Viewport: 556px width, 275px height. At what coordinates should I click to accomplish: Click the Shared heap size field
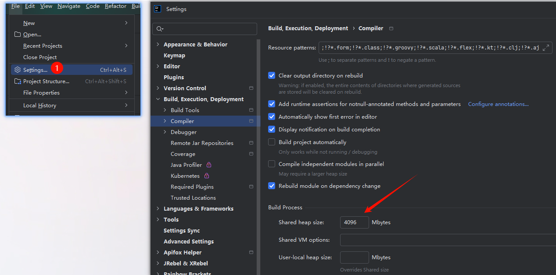click(x=354, y=222)
